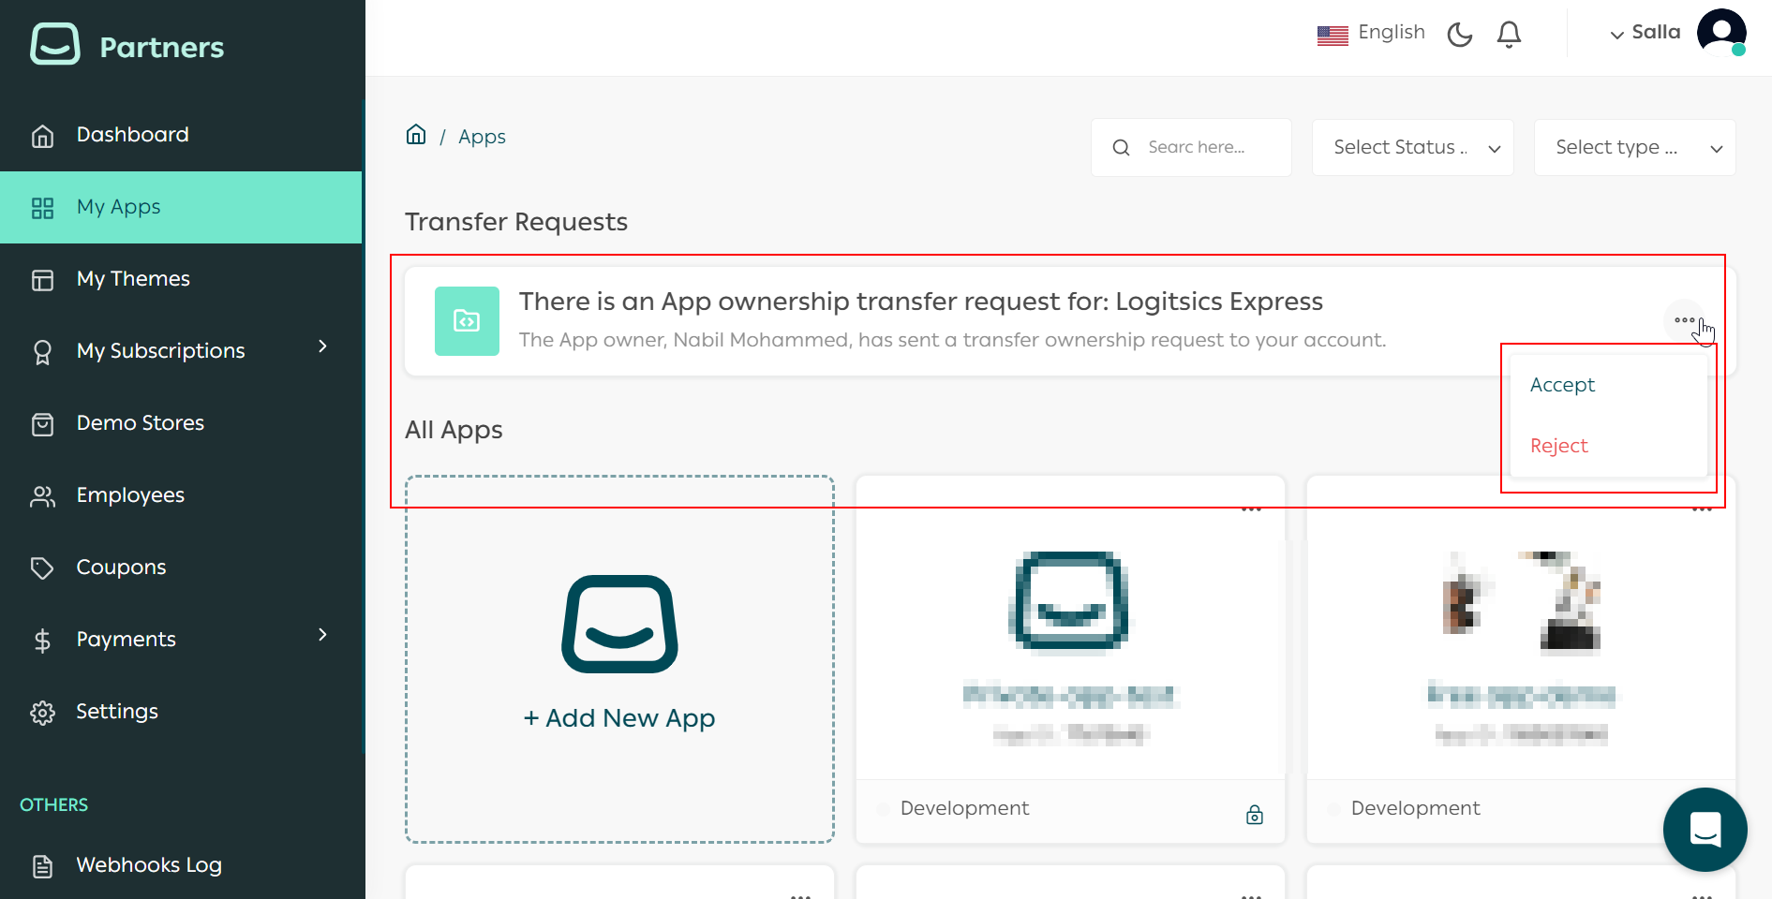Viewport: 1772px width, 899px height.
Task: Click the search magnifier icon
Action: click(x=1121, y=147)
